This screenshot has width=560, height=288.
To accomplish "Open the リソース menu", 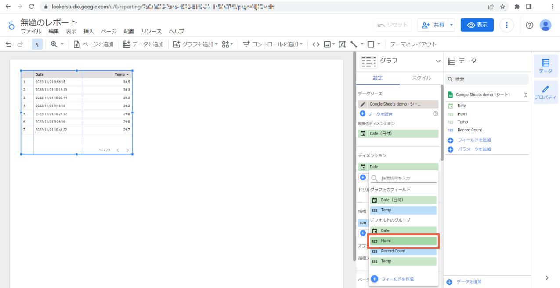I will 151,31.
